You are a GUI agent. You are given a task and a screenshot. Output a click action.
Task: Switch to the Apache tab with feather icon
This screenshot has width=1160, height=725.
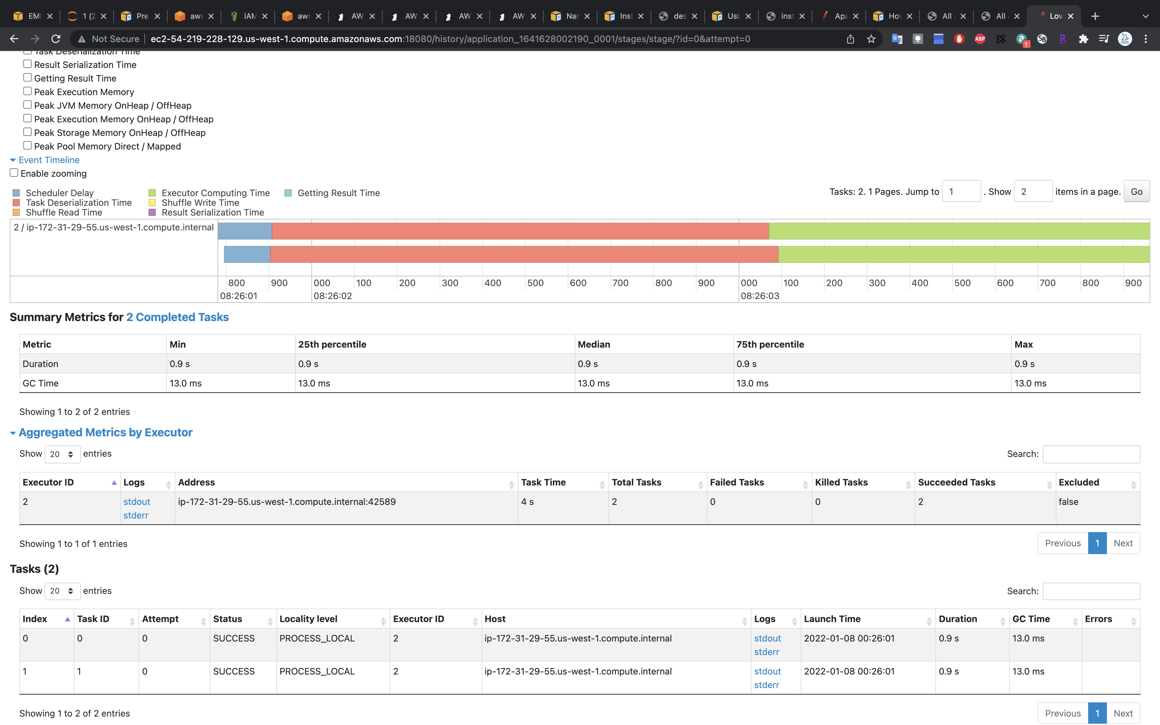click(x=839, y=16)
